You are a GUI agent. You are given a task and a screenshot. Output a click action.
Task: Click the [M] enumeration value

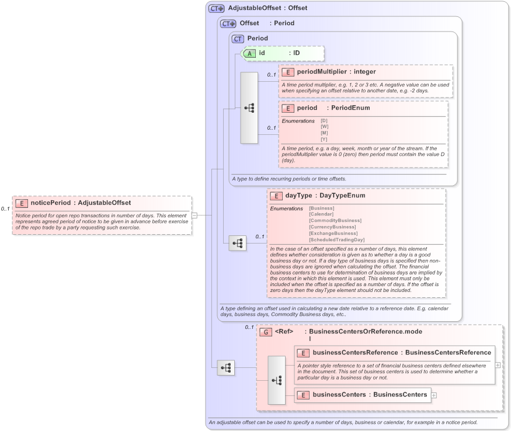[x=324, y=133]
